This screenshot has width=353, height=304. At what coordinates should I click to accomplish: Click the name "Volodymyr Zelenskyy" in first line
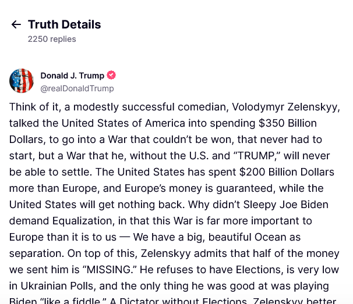click(x=285, y=107)
